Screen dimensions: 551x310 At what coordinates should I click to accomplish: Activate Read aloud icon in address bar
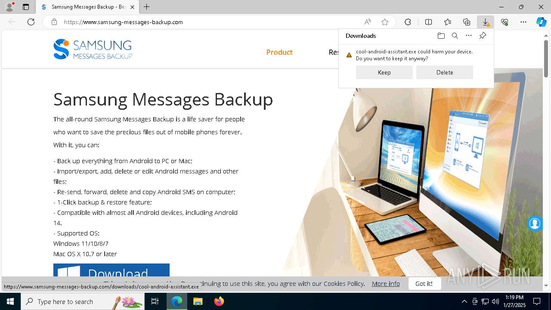(368, 22)
